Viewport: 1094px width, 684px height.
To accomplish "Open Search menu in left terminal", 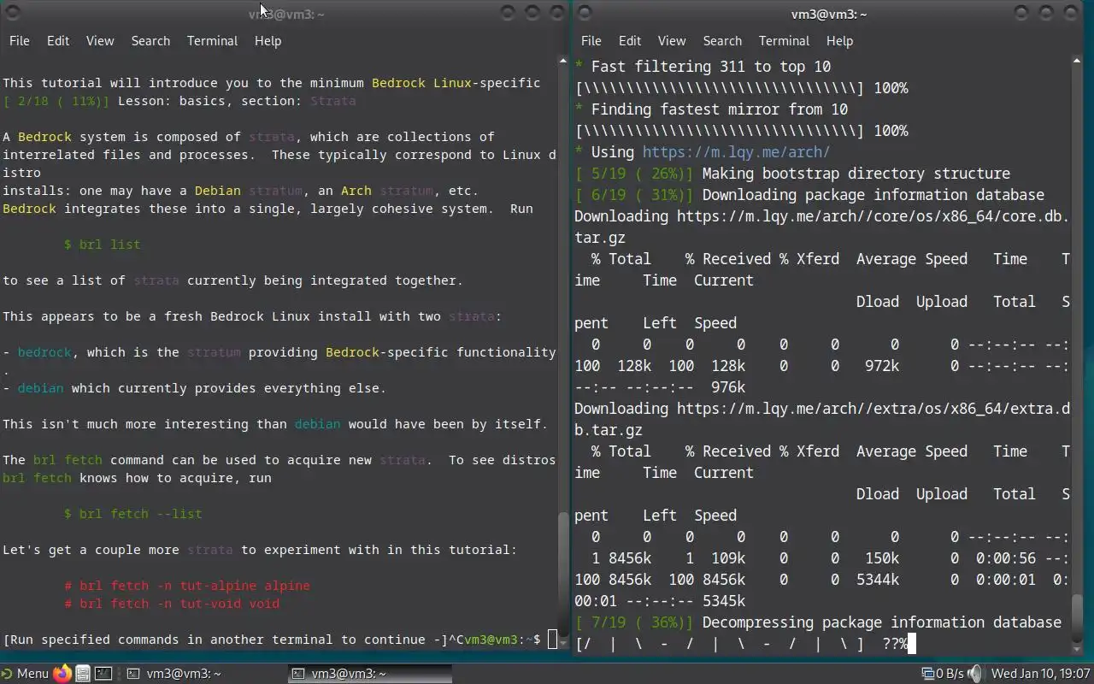I will 150,40.
